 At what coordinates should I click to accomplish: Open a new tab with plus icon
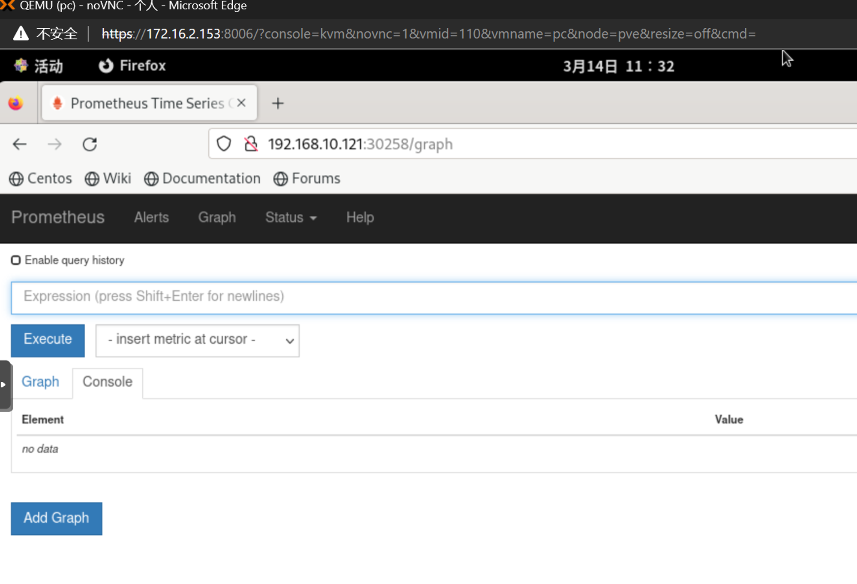point(278,103)
